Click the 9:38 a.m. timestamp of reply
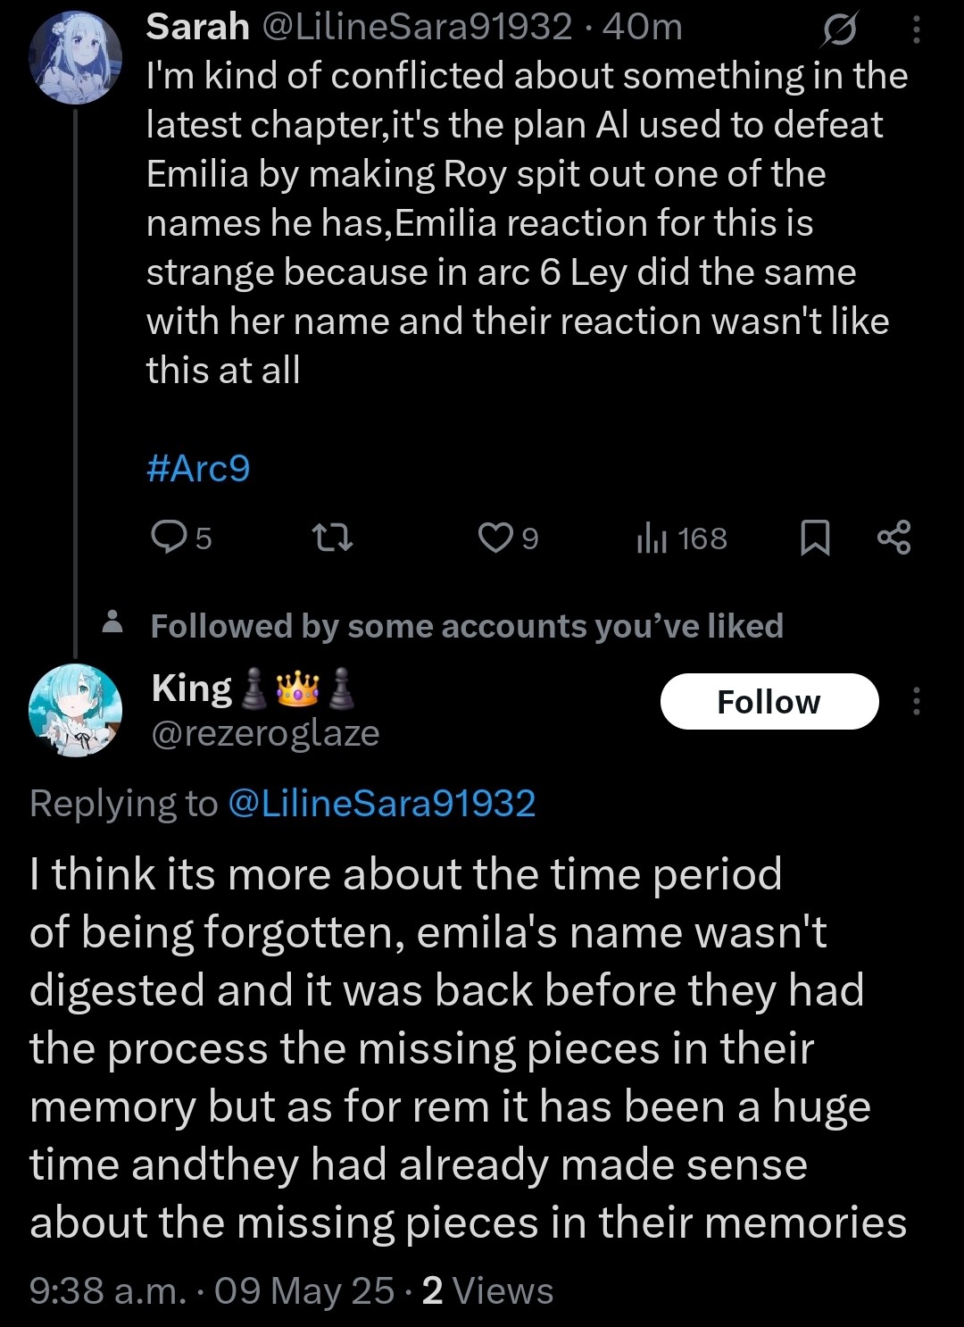 click(x=108, y=1290)
